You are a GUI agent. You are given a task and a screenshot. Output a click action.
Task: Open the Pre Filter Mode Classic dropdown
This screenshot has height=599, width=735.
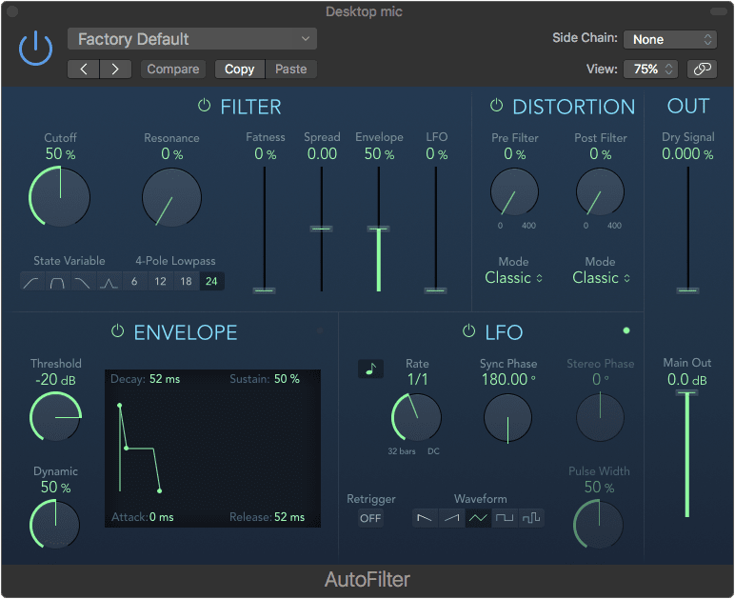point(514,278)
